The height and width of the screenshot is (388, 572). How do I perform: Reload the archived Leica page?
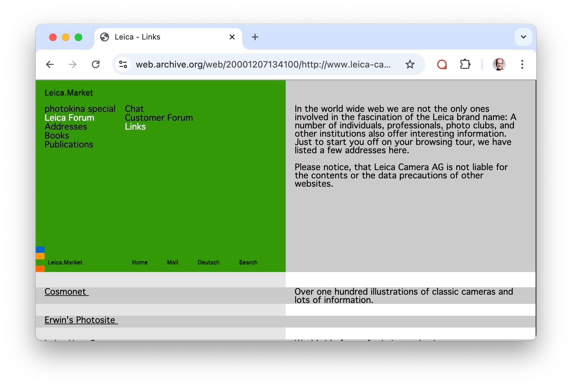[x=96, y=65]
